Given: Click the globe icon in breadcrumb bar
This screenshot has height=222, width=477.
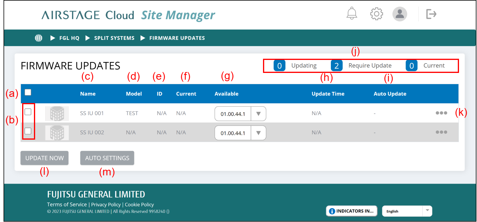Looking at the screenshot, I should tap(39, 38).
